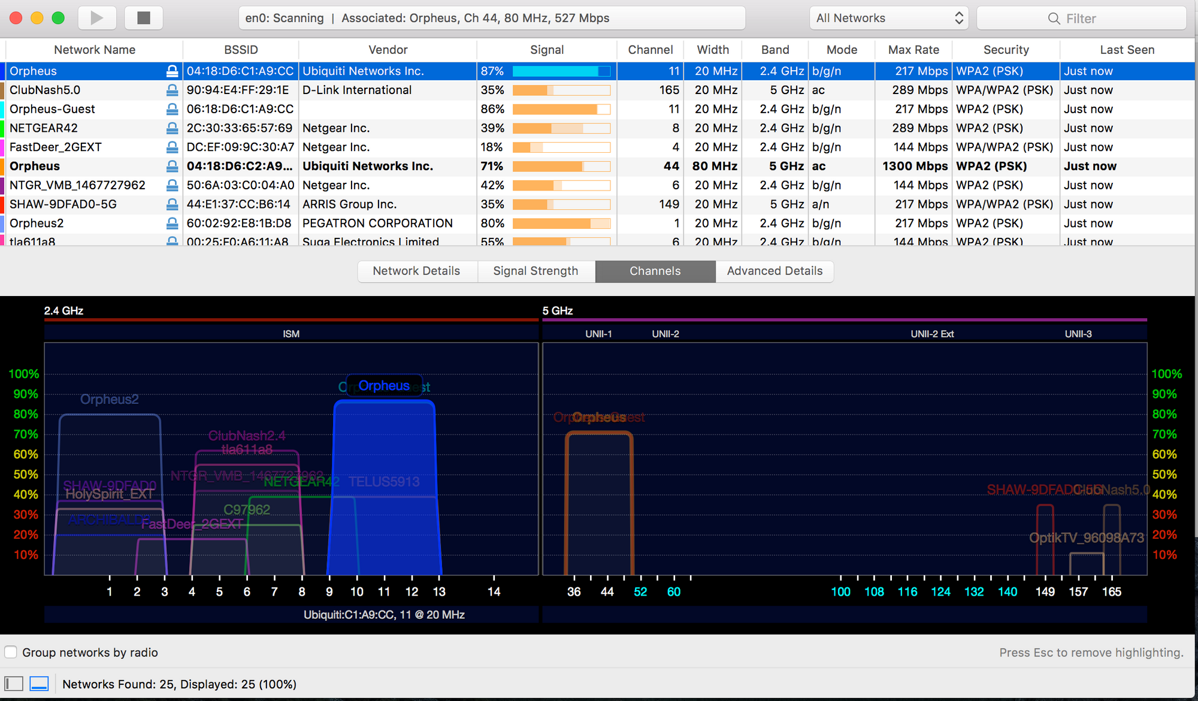The height and width of the screenshot is (701, 1198).
Task: Click lock icon on NETGEAR42 row
Action: pos(172,128)
